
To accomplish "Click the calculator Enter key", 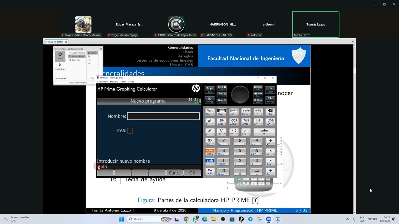I will click(264, 132).
